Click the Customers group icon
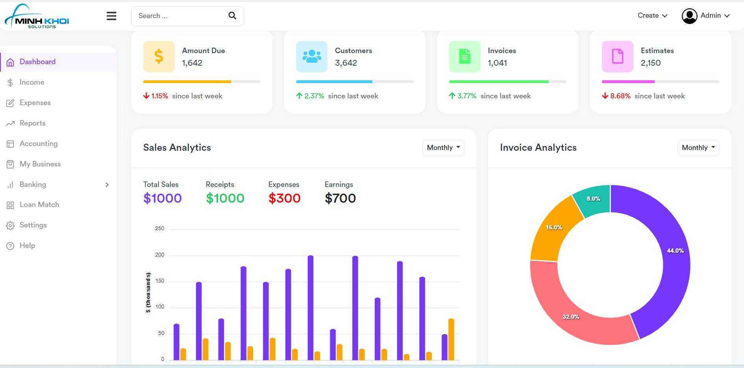 coord(311,57)
